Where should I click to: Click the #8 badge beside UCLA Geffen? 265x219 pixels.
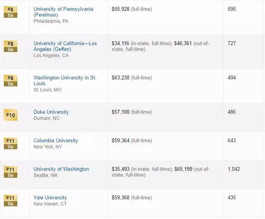point(10,46)
